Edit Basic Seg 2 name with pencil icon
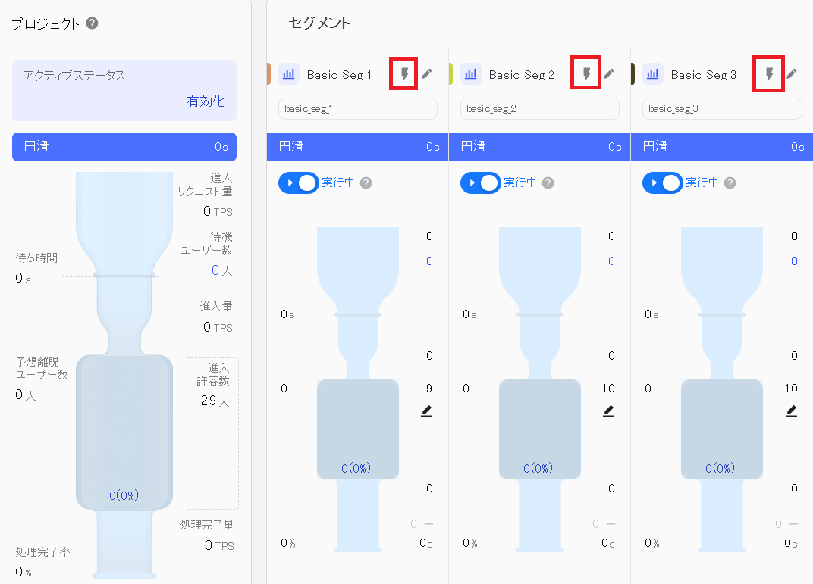The width and height of the screenshot is (813, 584). pyautogui.click(x=609, y=73)
